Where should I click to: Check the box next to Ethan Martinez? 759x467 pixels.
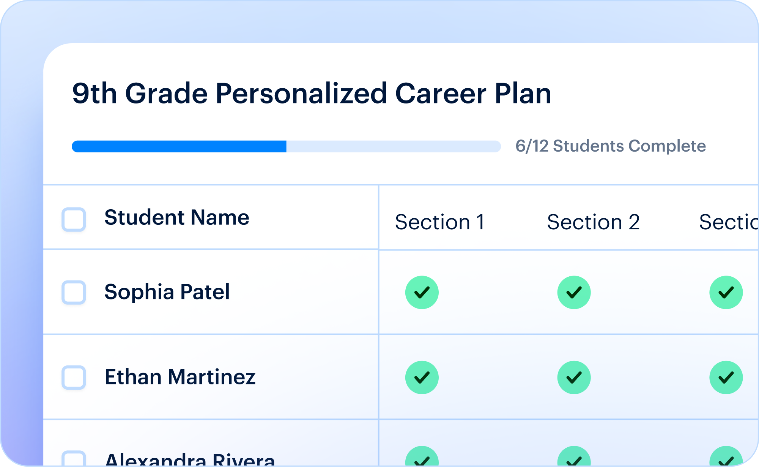click(x=74, y=378)
